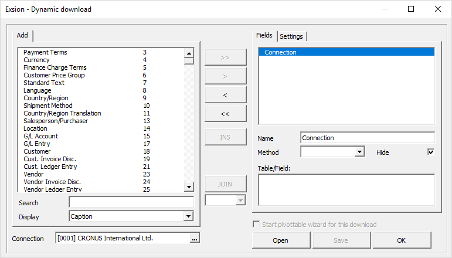Screen dimensions: 452x258
Task: Click the add-all double right arrow button
Action: (226, 57)
